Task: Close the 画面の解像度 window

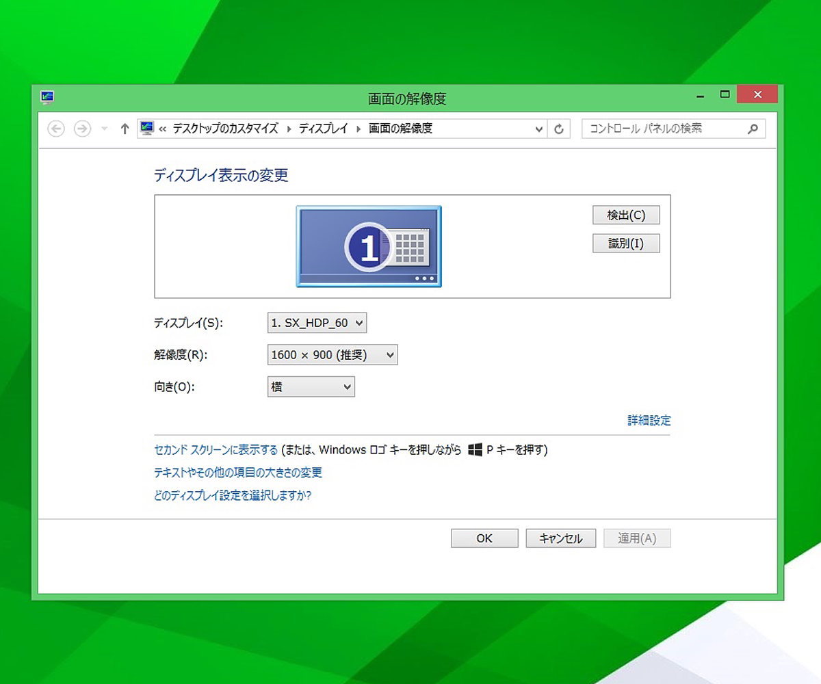Action: tap(757, 94)
